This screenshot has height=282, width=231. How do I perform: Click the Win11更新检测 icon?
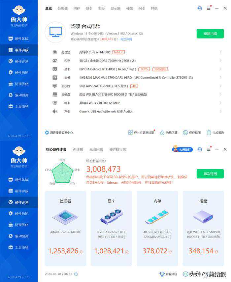click(130, 133)
